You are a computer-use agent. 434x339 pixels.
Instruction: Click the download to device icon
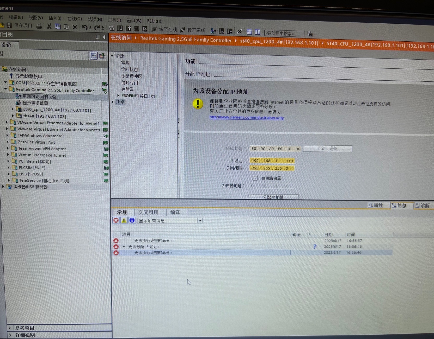click(x=120, y=28)
